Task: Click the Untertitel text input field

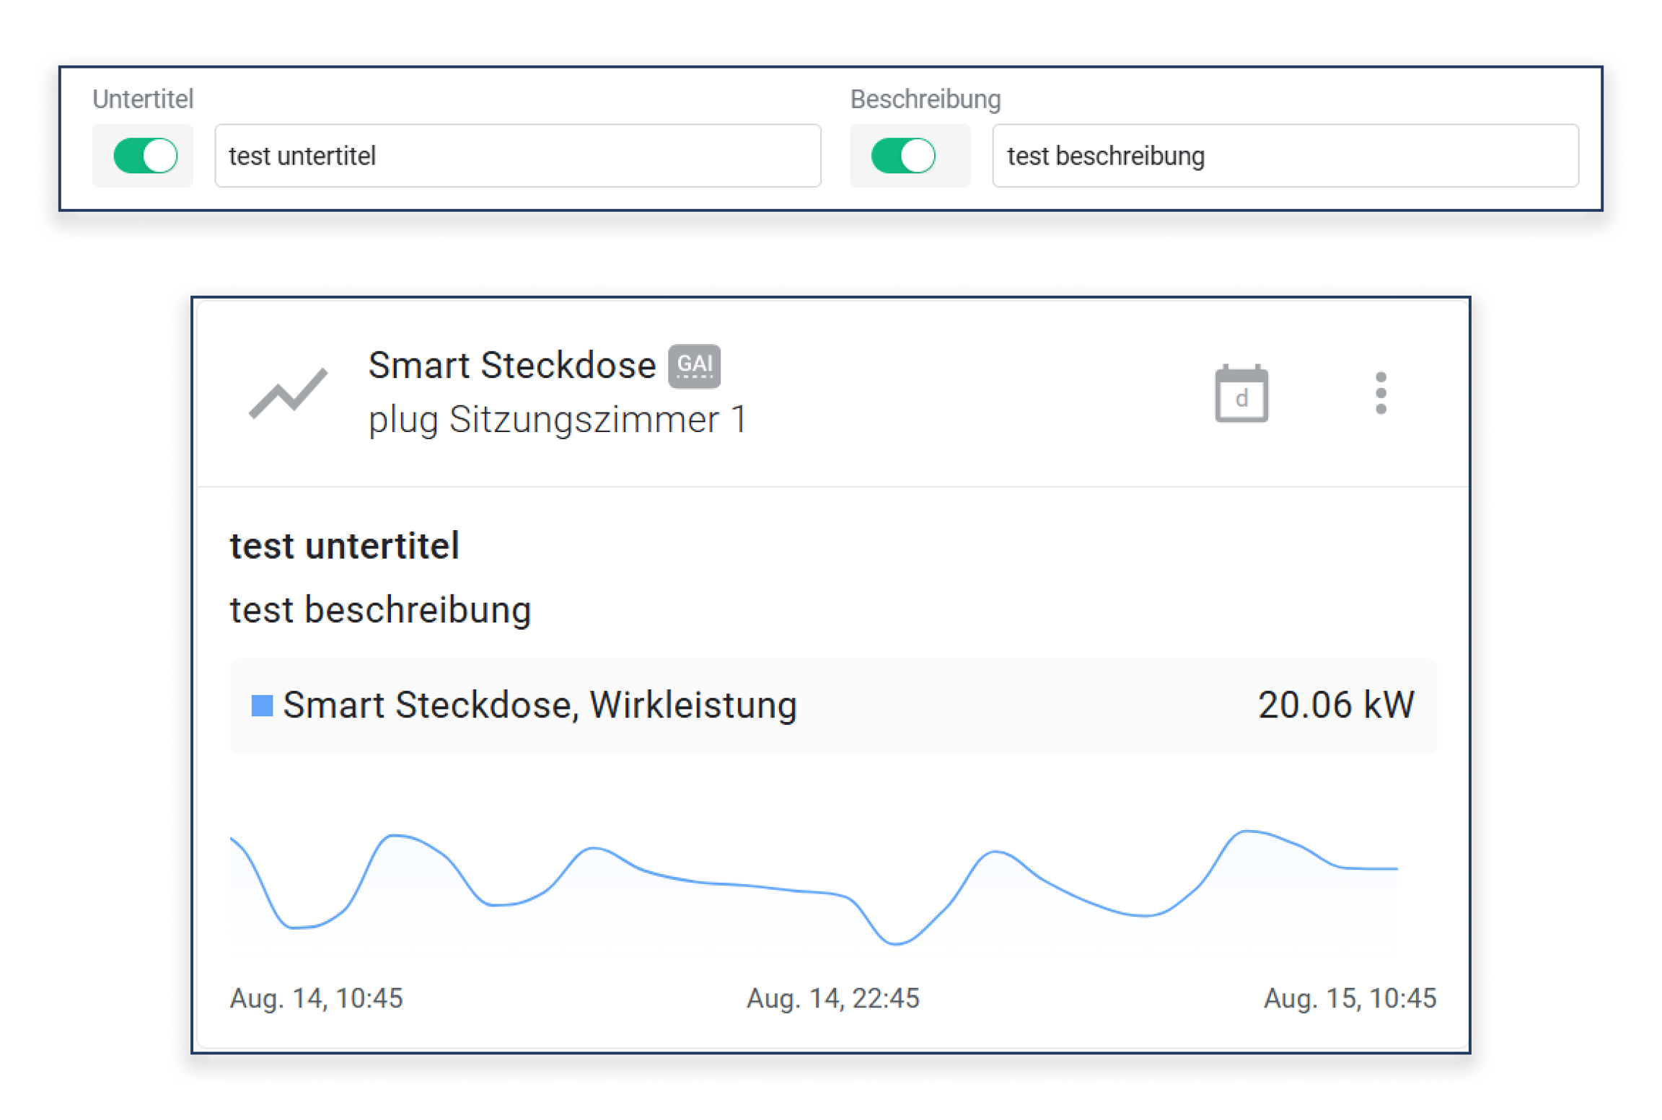Action: pos(517,156)
